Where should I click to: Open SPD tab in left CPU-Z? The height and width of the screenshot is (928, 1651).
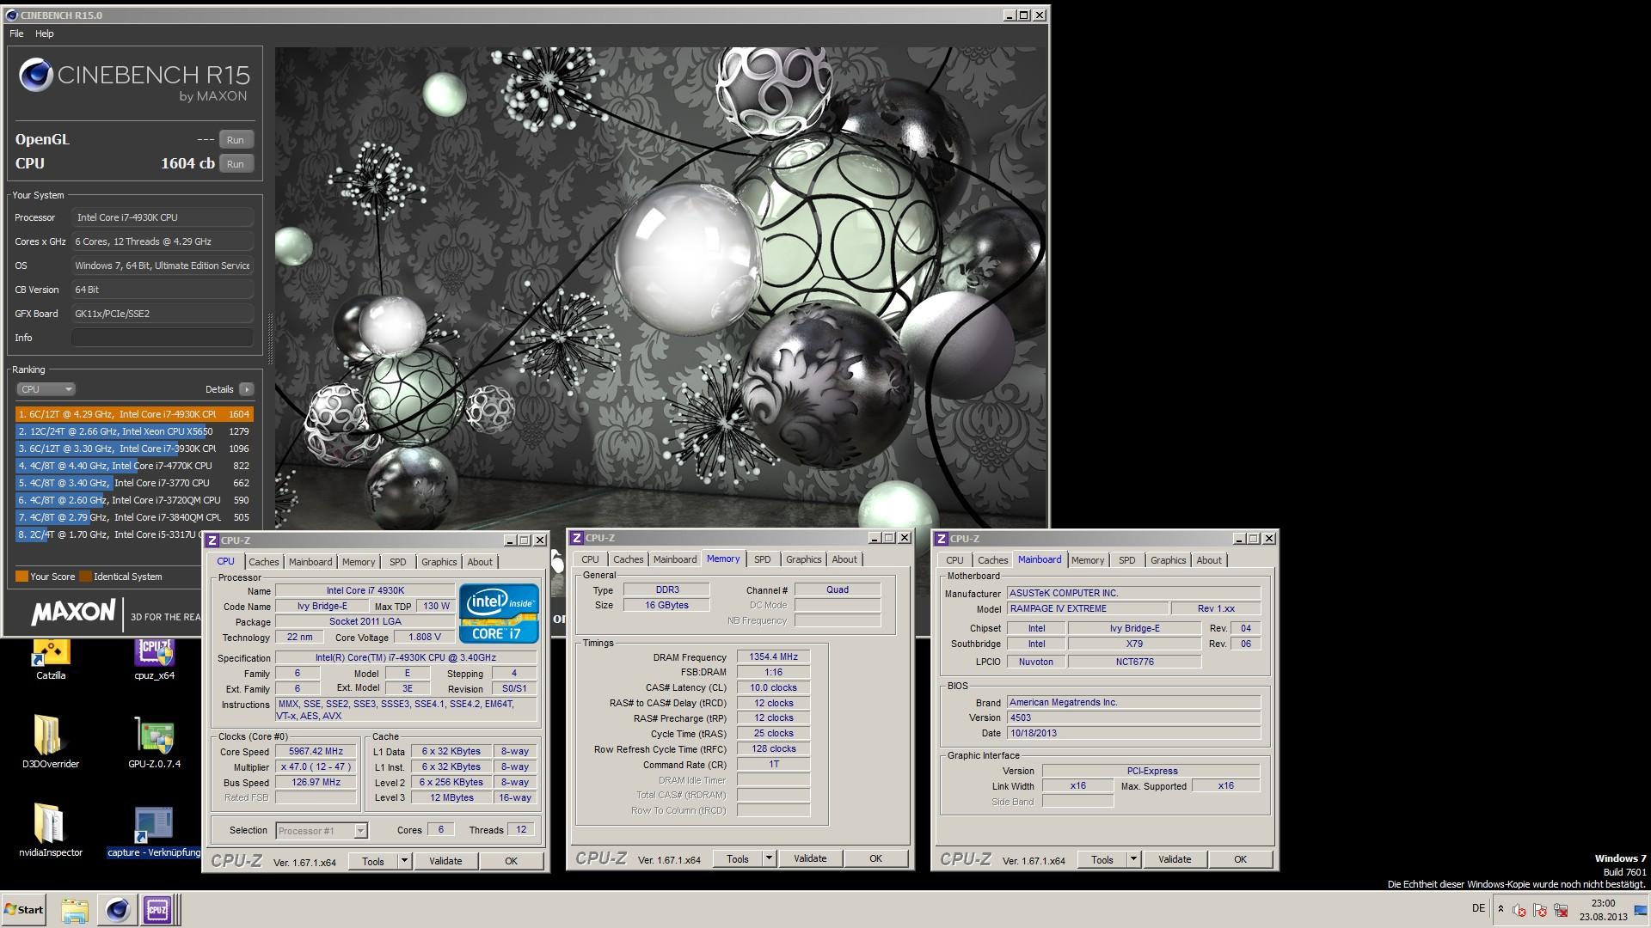[x=397, y=562]
